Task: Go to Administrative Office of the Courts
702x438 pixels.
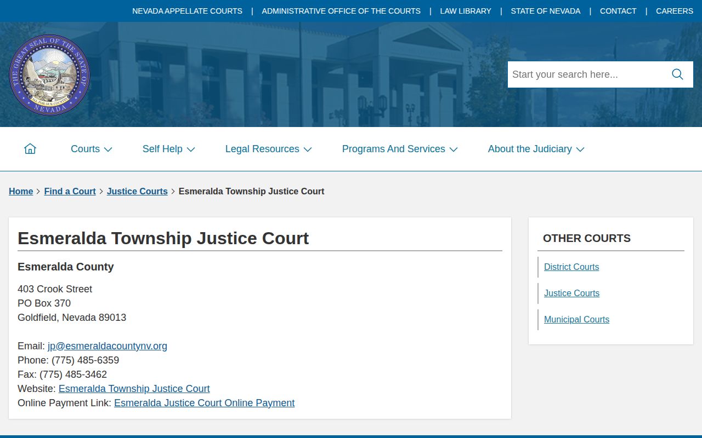Action: (x=341, y=11)
